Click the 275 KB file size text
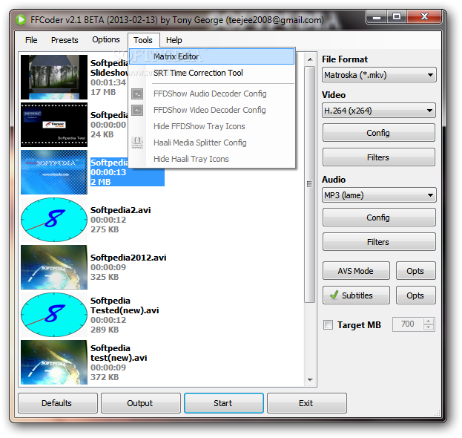Viewport: 462px width, 438px height. point(105,229)
